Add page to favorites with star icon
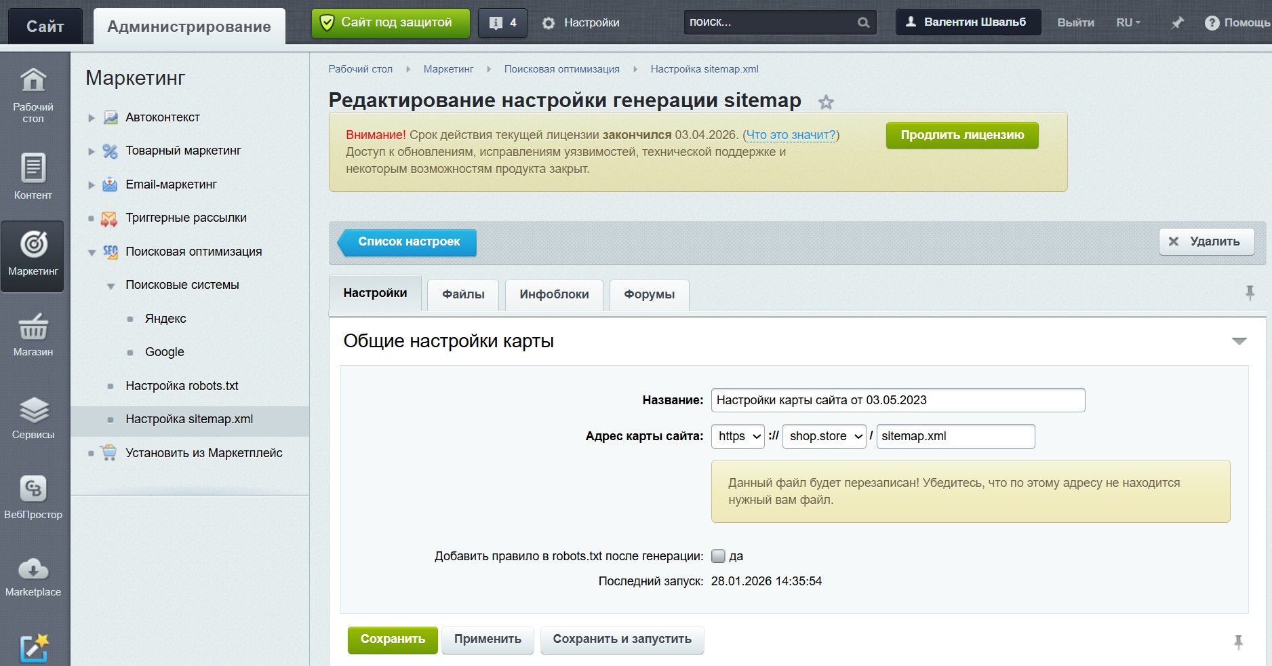This screenshot has width=1272, height=666. pyautogui.click(x=826, y=102)
